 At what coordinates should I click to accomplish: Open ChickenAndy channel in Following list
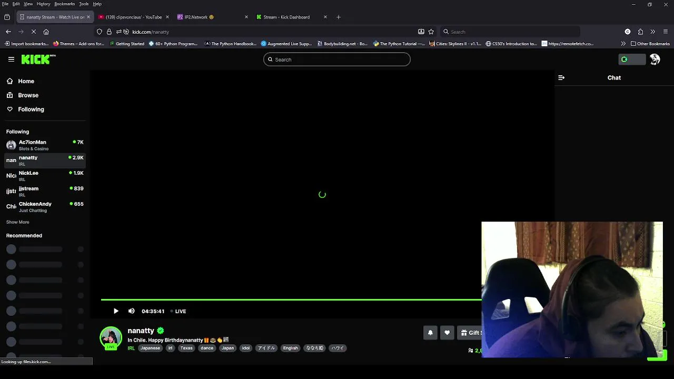coord(45,206)
